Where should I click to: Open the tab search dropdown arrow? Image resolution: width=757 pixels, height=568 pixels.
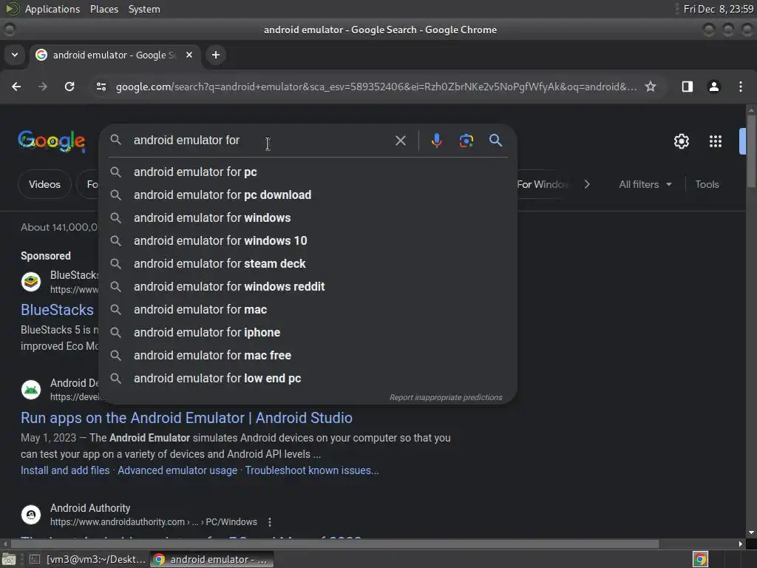coord(15,55)
